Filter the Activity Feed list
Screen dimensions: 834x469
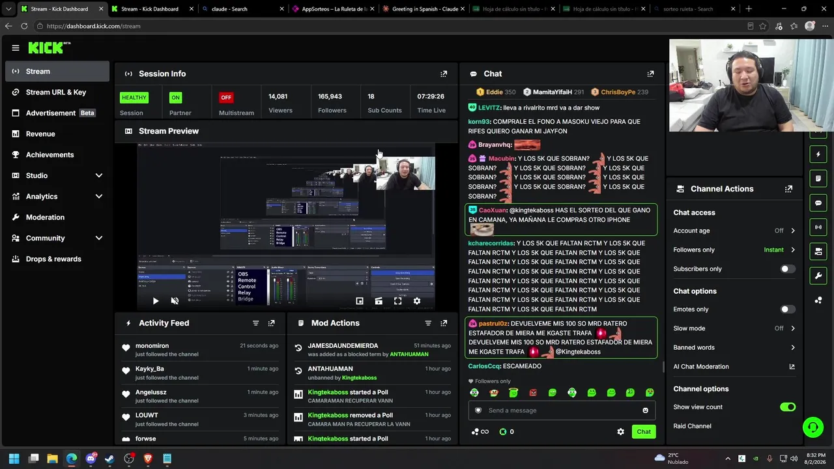pos(255,323)
